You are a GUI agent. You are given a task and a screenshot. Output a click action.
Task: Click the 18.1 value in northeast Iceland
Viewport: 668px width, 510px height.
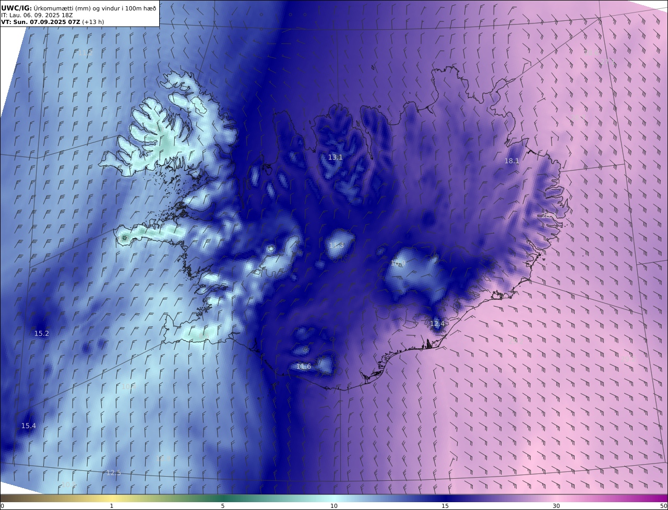511,161
